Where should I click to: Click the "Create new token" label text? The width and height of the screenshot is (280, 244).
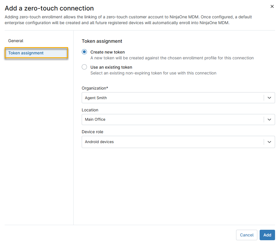(x=107, y=52)
